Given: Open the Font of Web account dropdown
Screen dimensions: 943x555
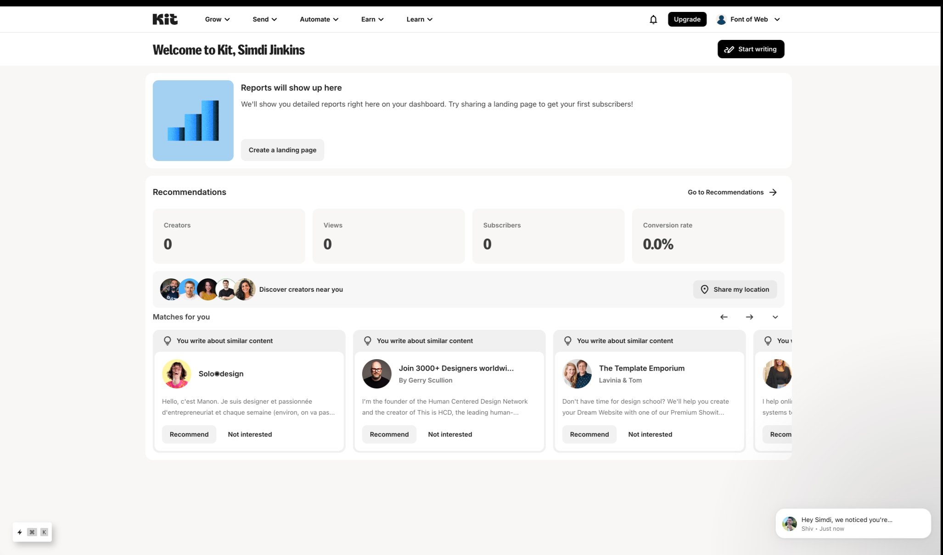Looking at the screenshot, I should coord(748,19).
